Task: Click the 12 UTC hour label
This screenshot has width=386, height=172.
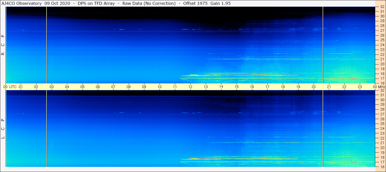Action: click(190, 87)
